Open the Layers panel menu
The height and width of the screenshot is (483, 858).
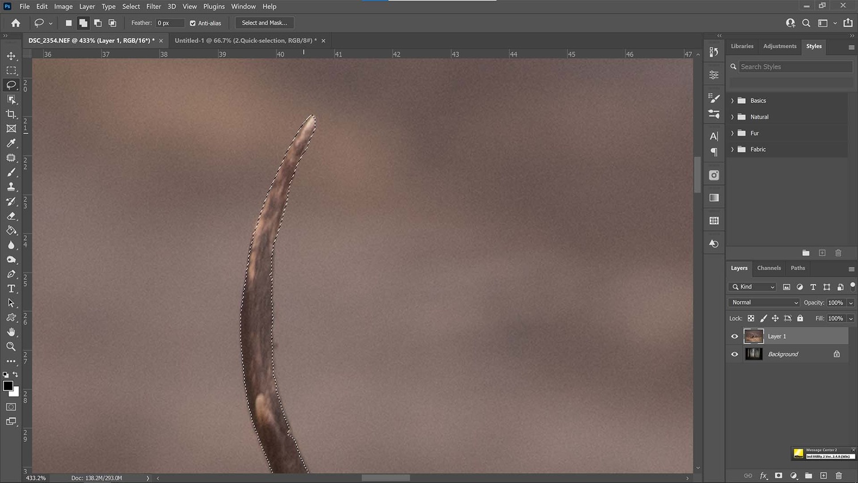851,268
